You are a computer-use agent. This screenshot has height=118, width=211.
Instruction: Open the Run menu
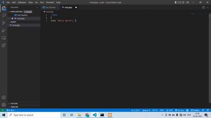click(x=42, y=2)
